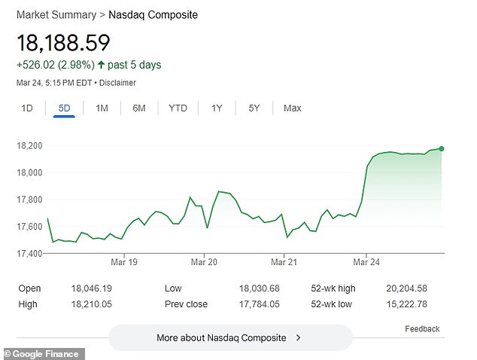Switch chart to 6M range
This screenshot has height=360, width=477.
[139, 108]
